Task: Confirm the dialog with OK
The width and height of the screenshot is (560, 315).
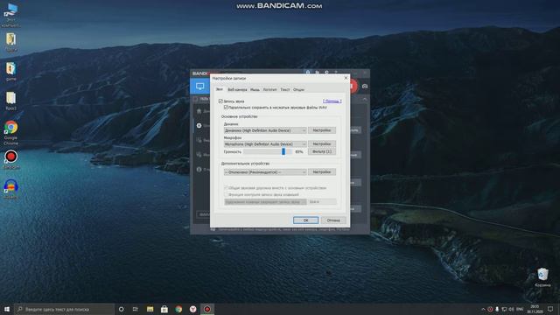Action: click(x=305, y=220)
